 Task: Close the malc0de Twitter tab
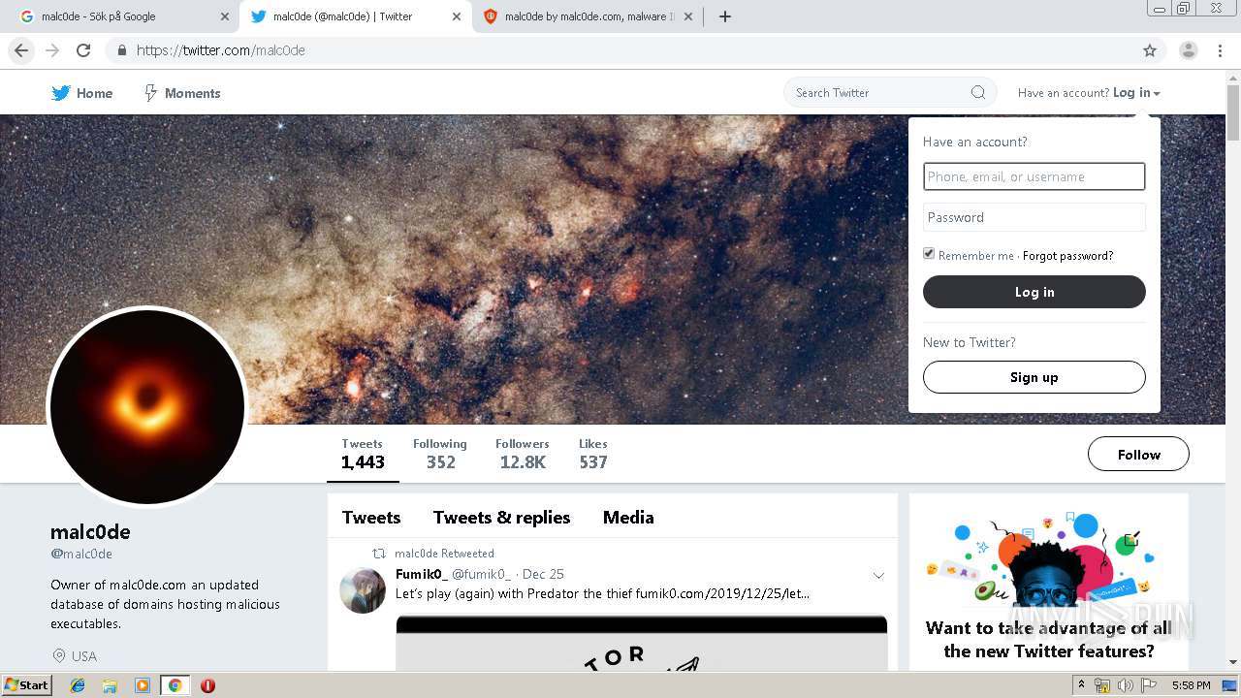tap(457, 16)
